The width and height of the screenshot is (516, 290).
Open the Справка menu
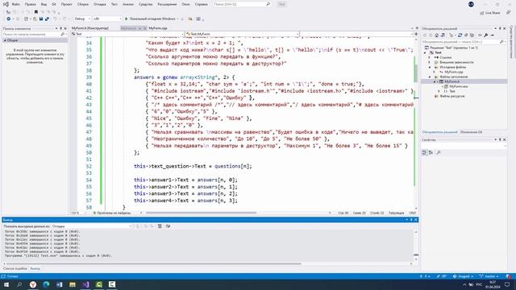point(201,4)
